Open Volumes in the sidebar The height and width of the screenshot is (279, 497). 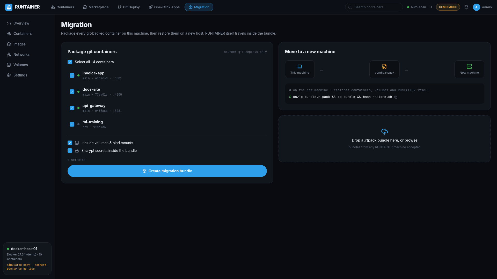(27, 65)
